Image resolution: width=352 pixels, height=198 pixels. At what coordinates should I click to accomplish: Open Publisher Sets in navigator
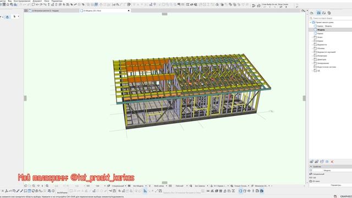(x=329, y=13)
